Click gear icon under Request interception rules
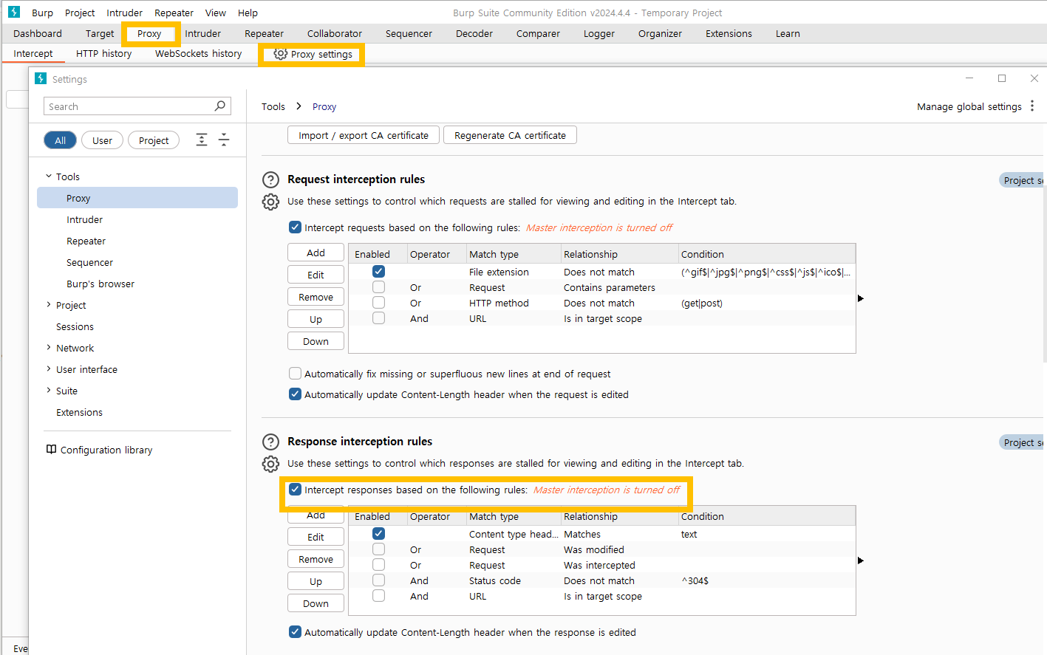 (x=271, y=202)
